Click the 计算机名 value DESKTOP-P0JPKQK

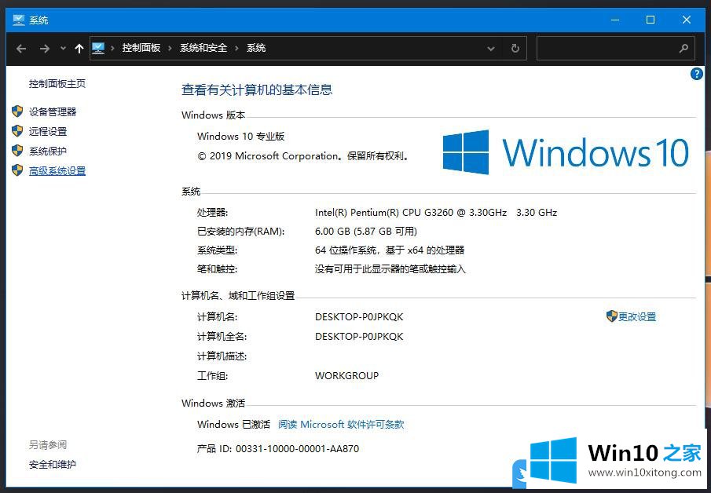[x=359, y=316]
